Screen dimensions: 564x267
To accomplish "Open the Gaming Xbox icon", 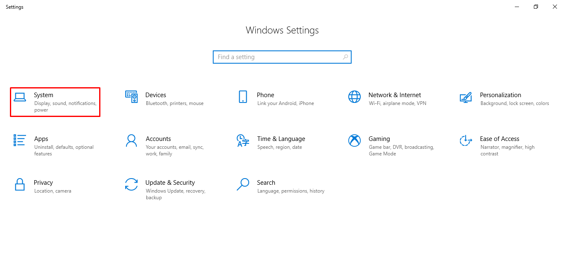I will 355,141.
